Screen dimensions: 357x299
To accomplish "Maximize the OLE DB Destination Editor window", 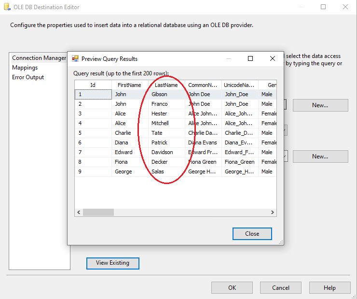I will (323, 7).
